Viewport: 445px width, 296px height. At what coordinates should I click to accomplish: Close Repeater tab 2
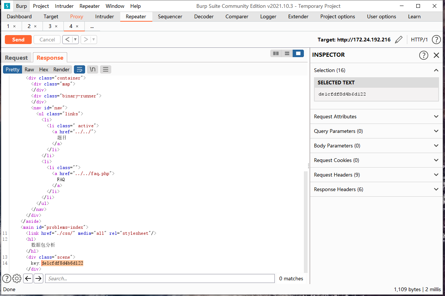pos(35,27)
